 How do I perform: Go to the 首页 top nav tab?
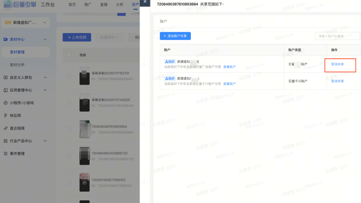click(x=72, y=4)
